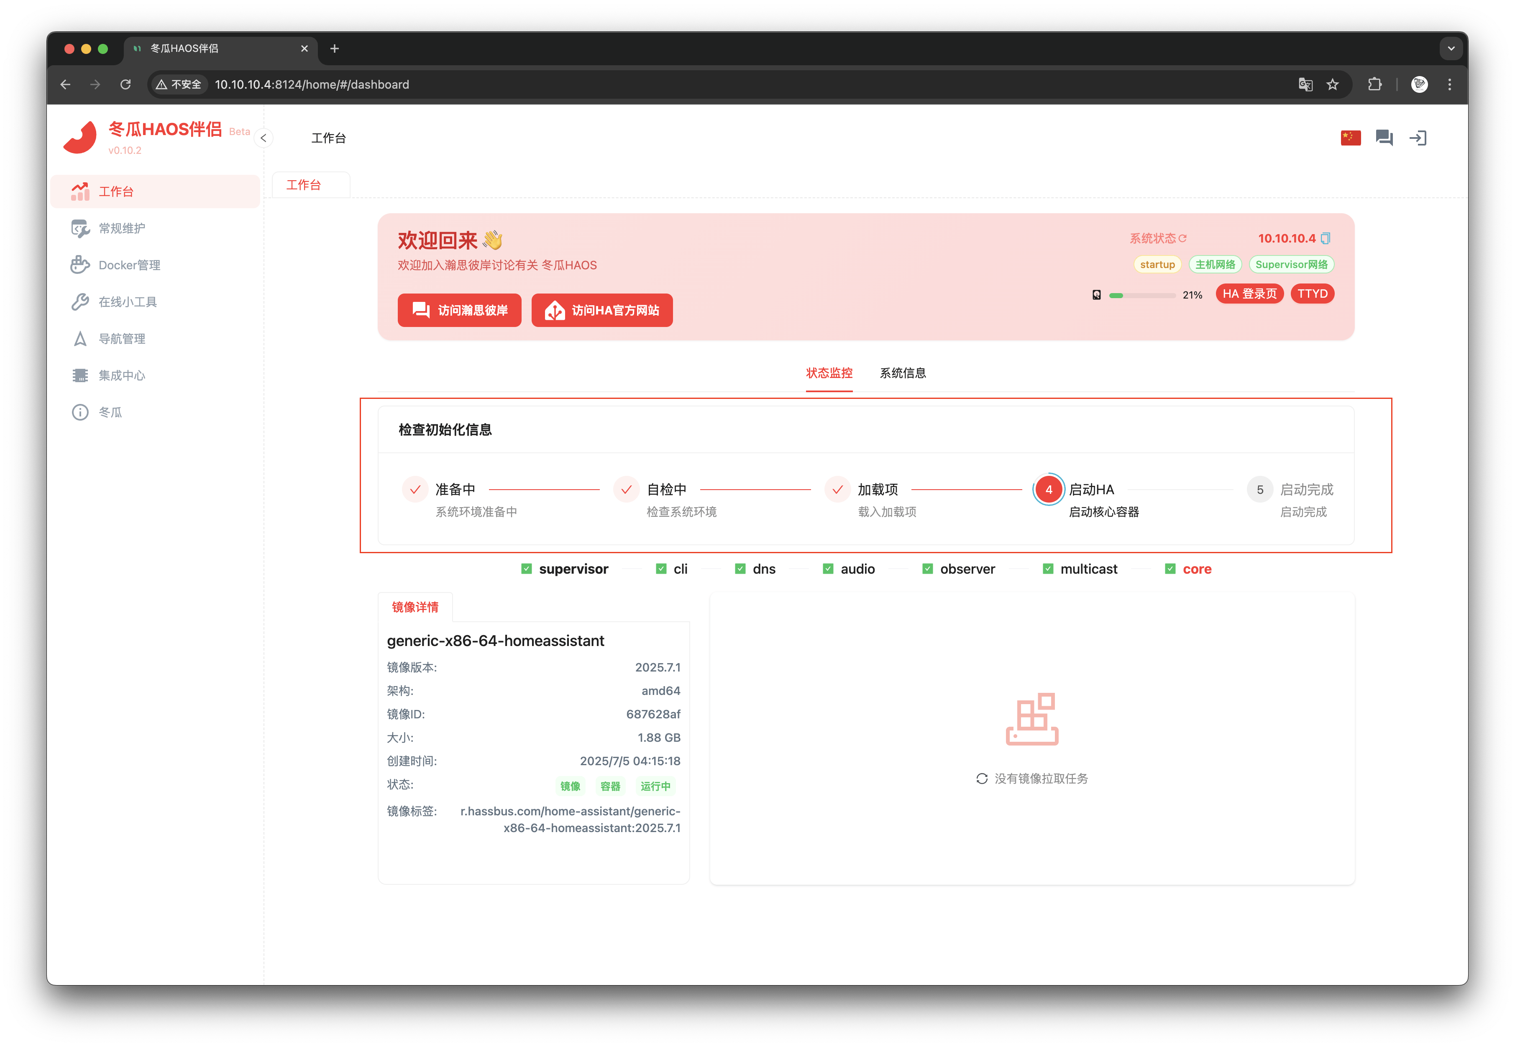Click step 4 启动HA in the stepper

click(x=1049, y=489)
